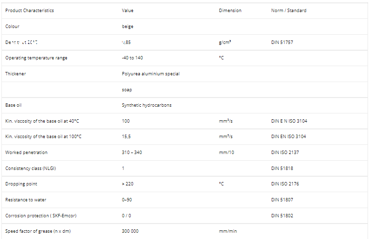Select the beige colour value
Viewport: 370px width, 239px height.
click(x=128, y=27)
